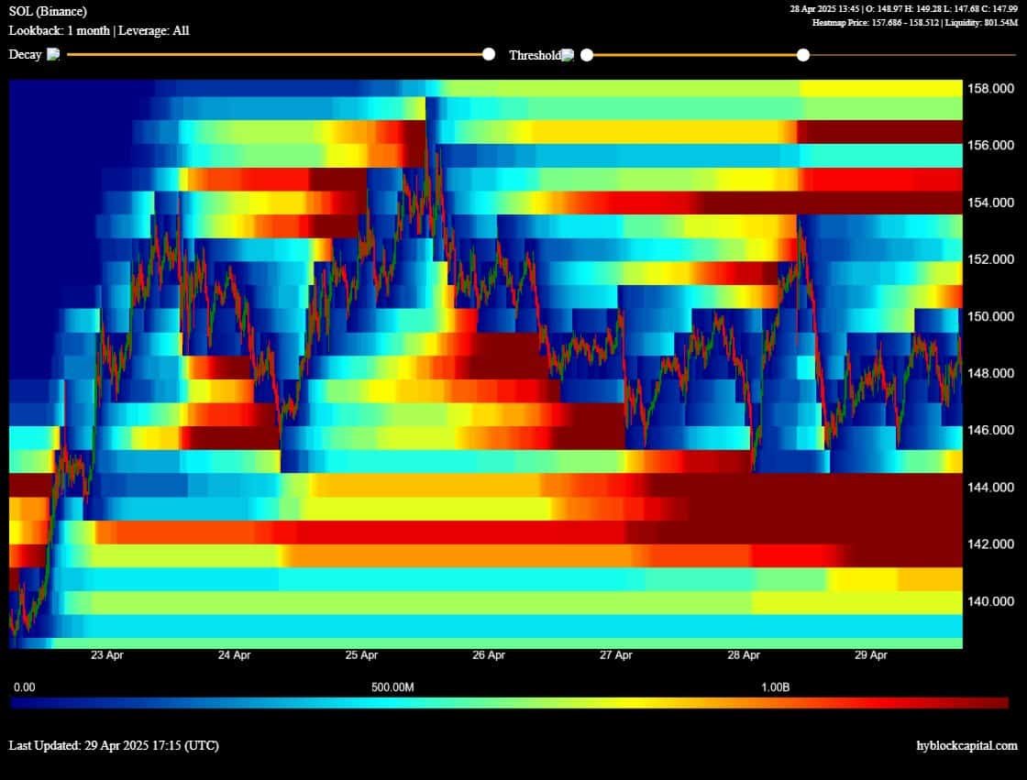1027x780 pixels.
Task: Click the Decay slider handle
Action: point(489,54)
